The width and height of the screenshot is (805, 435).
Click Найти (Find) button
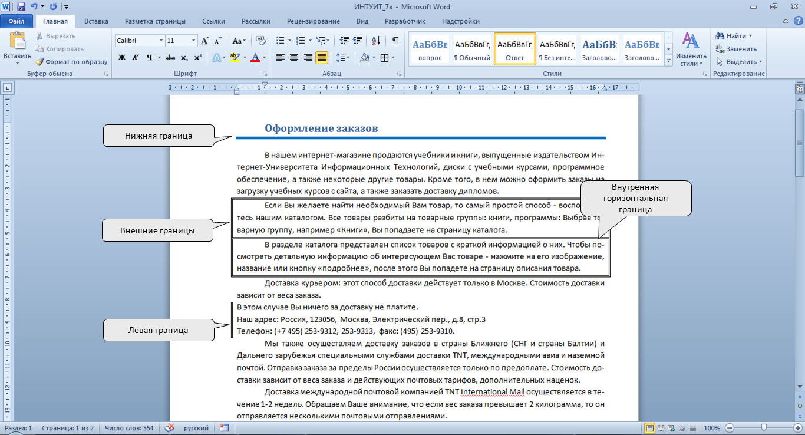tap(734, 36)
